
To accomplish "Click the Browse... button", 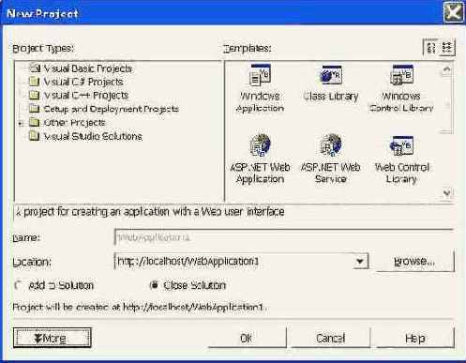I will point(415,261).
